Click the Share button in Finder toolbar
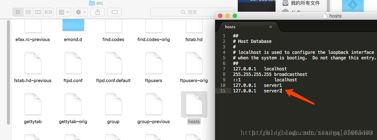This screenshot has width=377, height=140. click(x=97, y=12)
